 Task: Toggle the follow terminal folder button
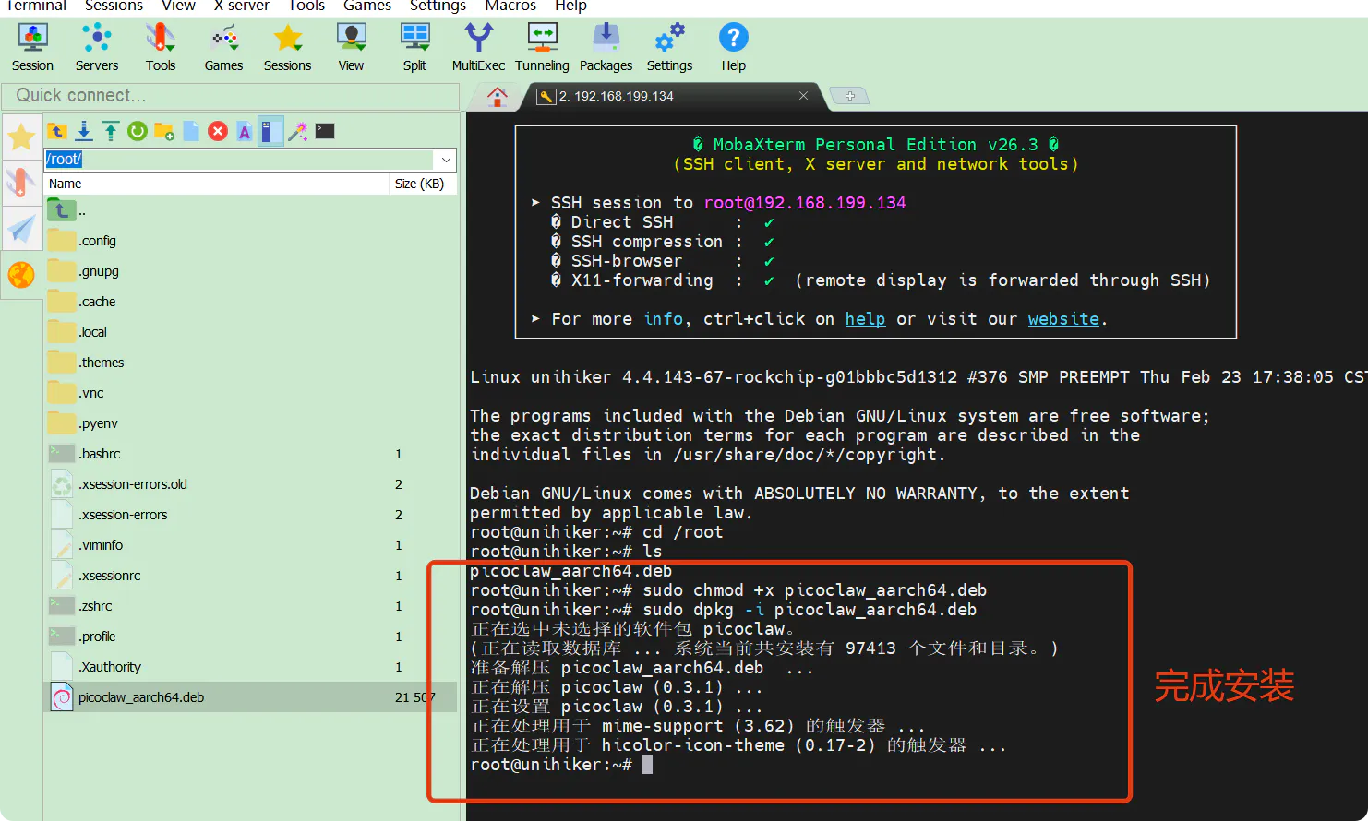tap(270, 131)
